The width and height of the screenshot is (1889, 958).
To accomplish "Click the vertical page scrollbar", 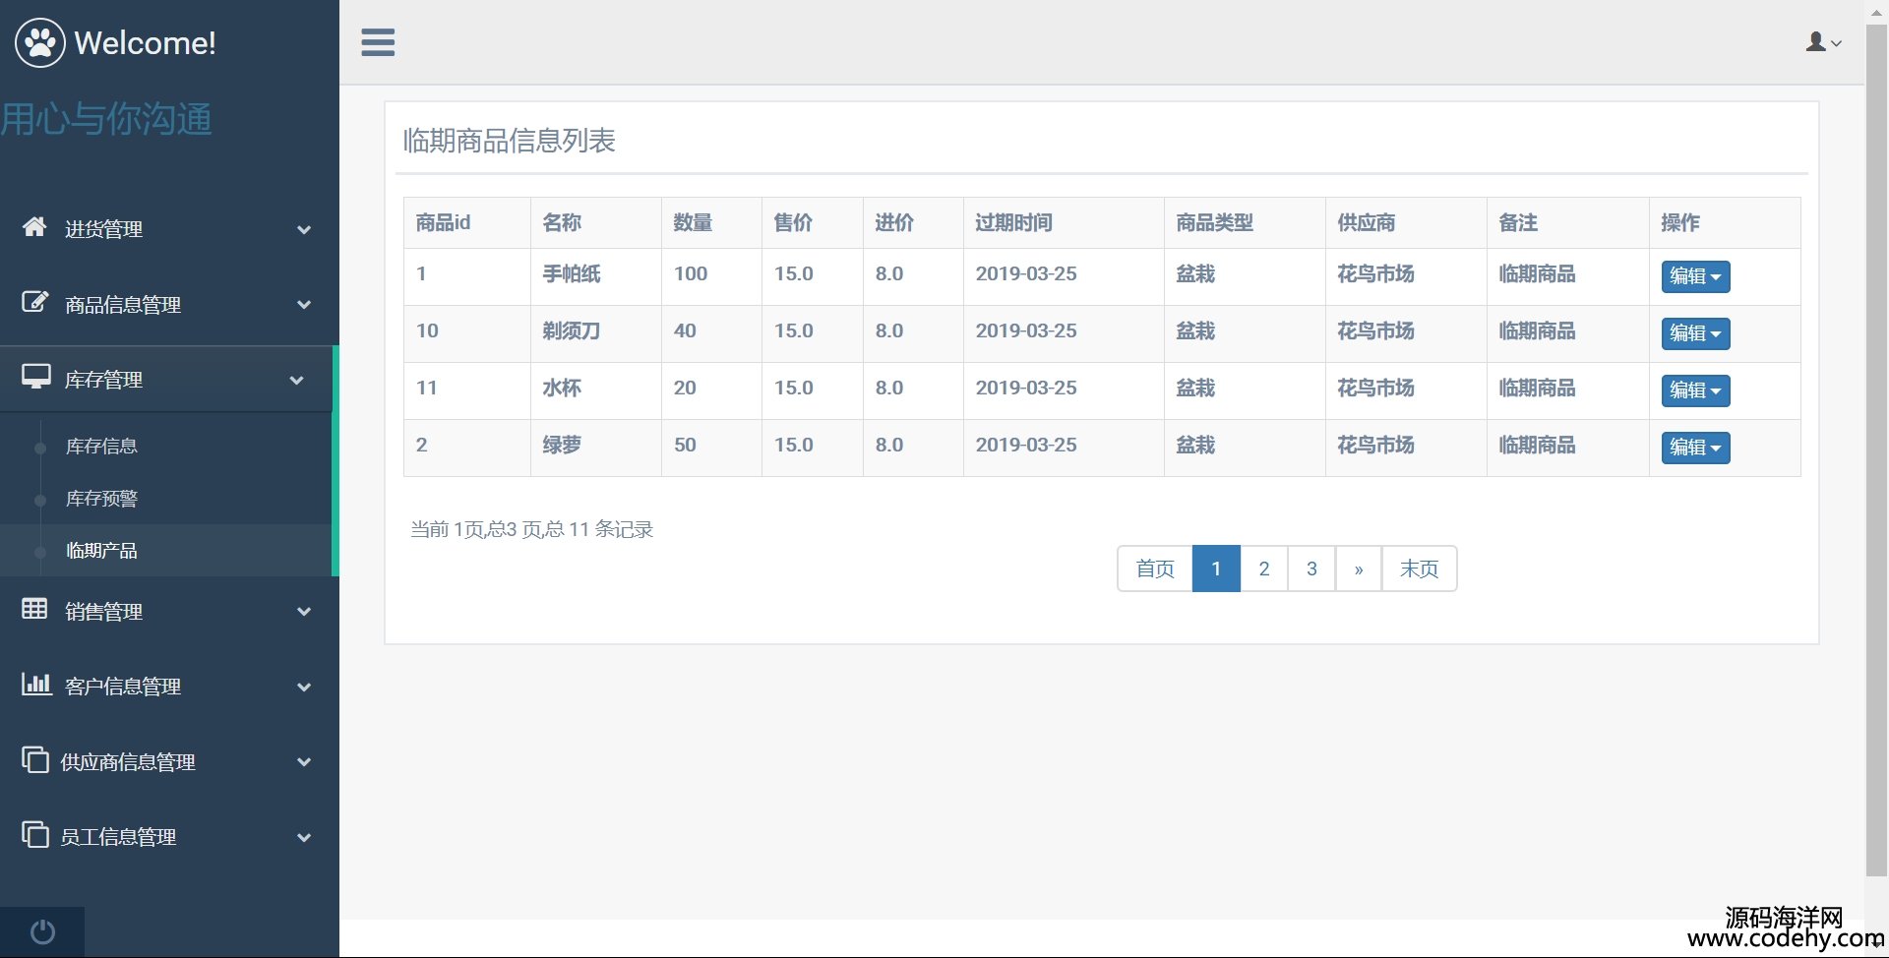I will click(x=1875, y=443).
